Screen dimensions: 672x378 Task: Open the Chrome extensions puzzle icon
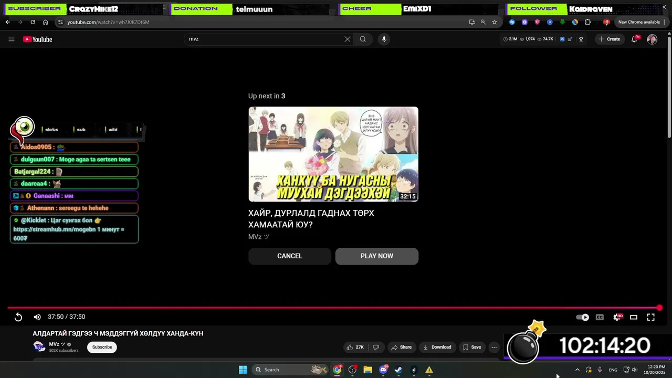[587, 22]
